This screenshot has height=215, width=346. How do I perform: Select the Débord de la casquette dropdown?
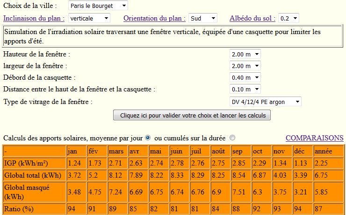click(x=245, y=77)
